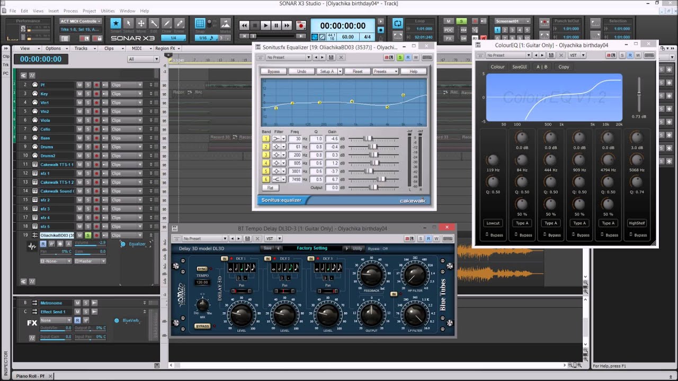This screenshot has width=678, height=381.
Task: Choose the Draw pencil tool
Action: click(167, 23)
